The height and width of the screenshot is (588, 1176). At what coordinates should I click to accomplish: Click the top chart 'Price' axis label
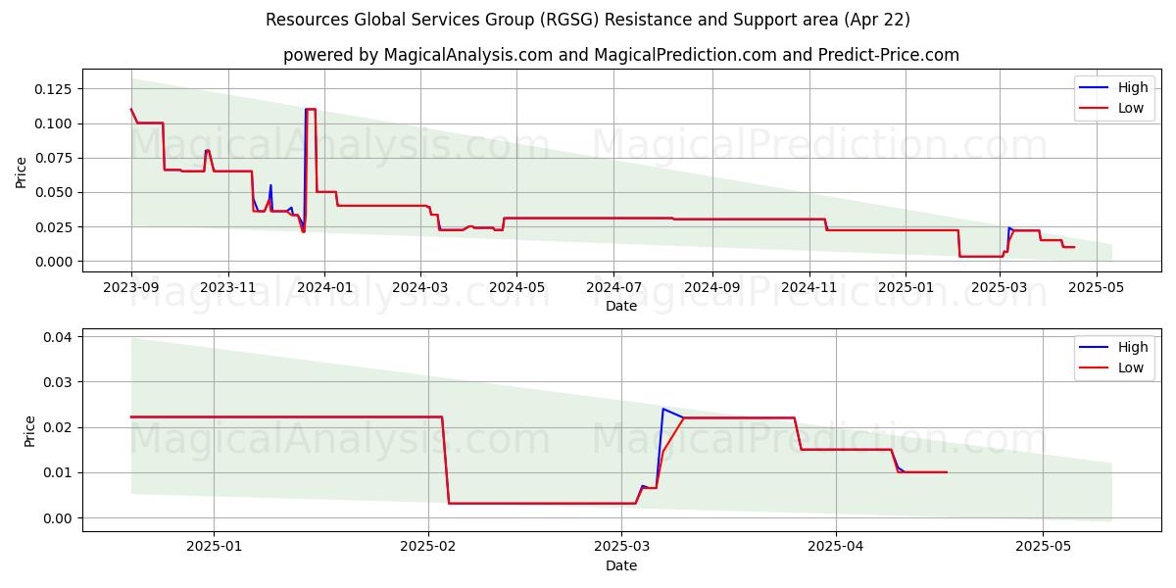22,171
